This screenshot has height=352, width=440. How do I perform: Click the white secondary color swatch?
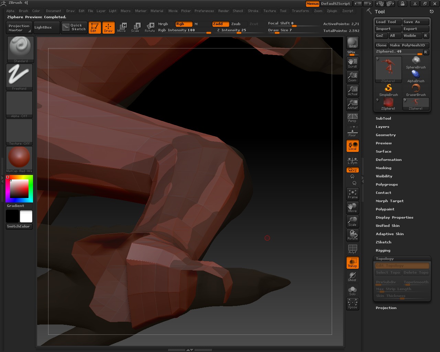[26, 217]
